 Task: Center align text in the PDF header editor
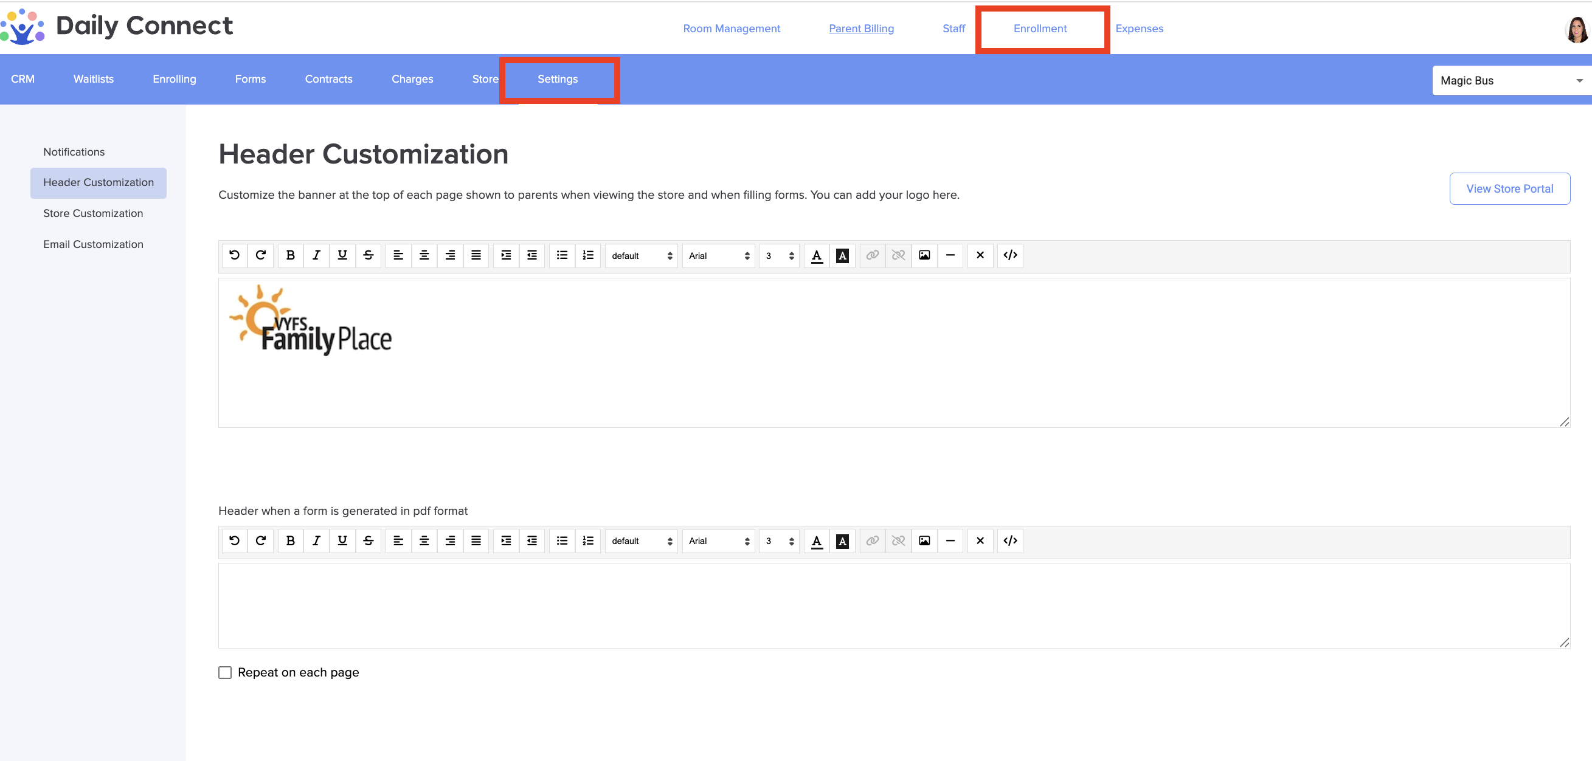point(424,540)
